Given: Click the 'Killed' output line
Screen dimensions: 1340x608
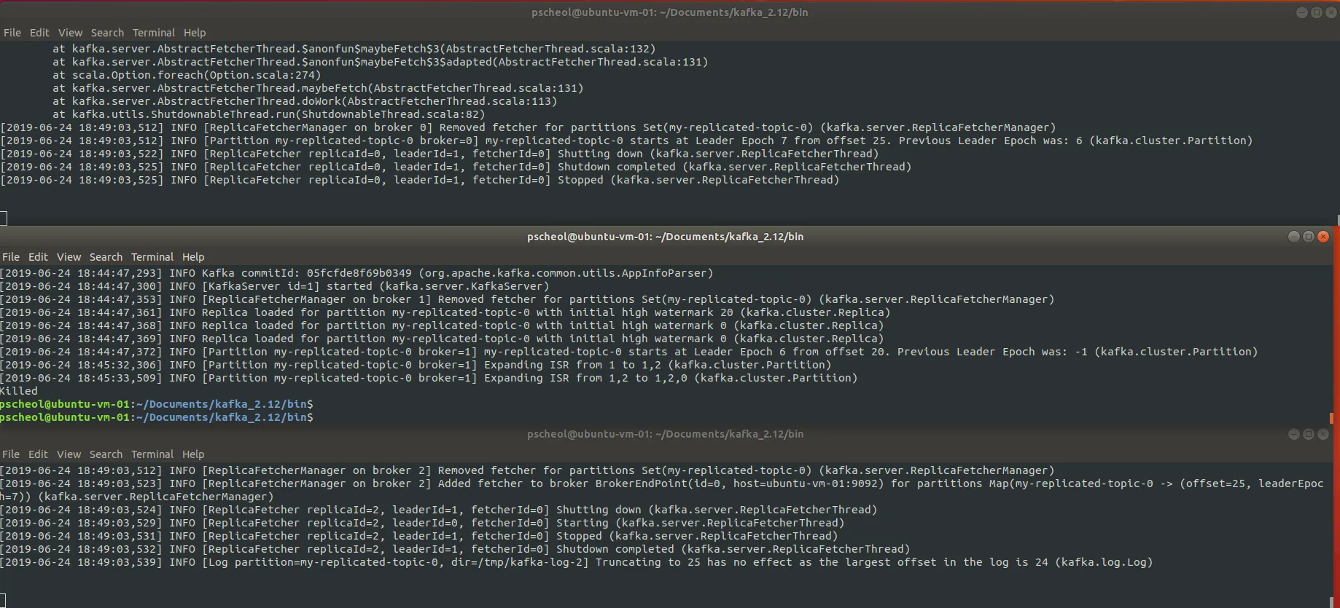Looking at the screenshot, I should (19, 391).
